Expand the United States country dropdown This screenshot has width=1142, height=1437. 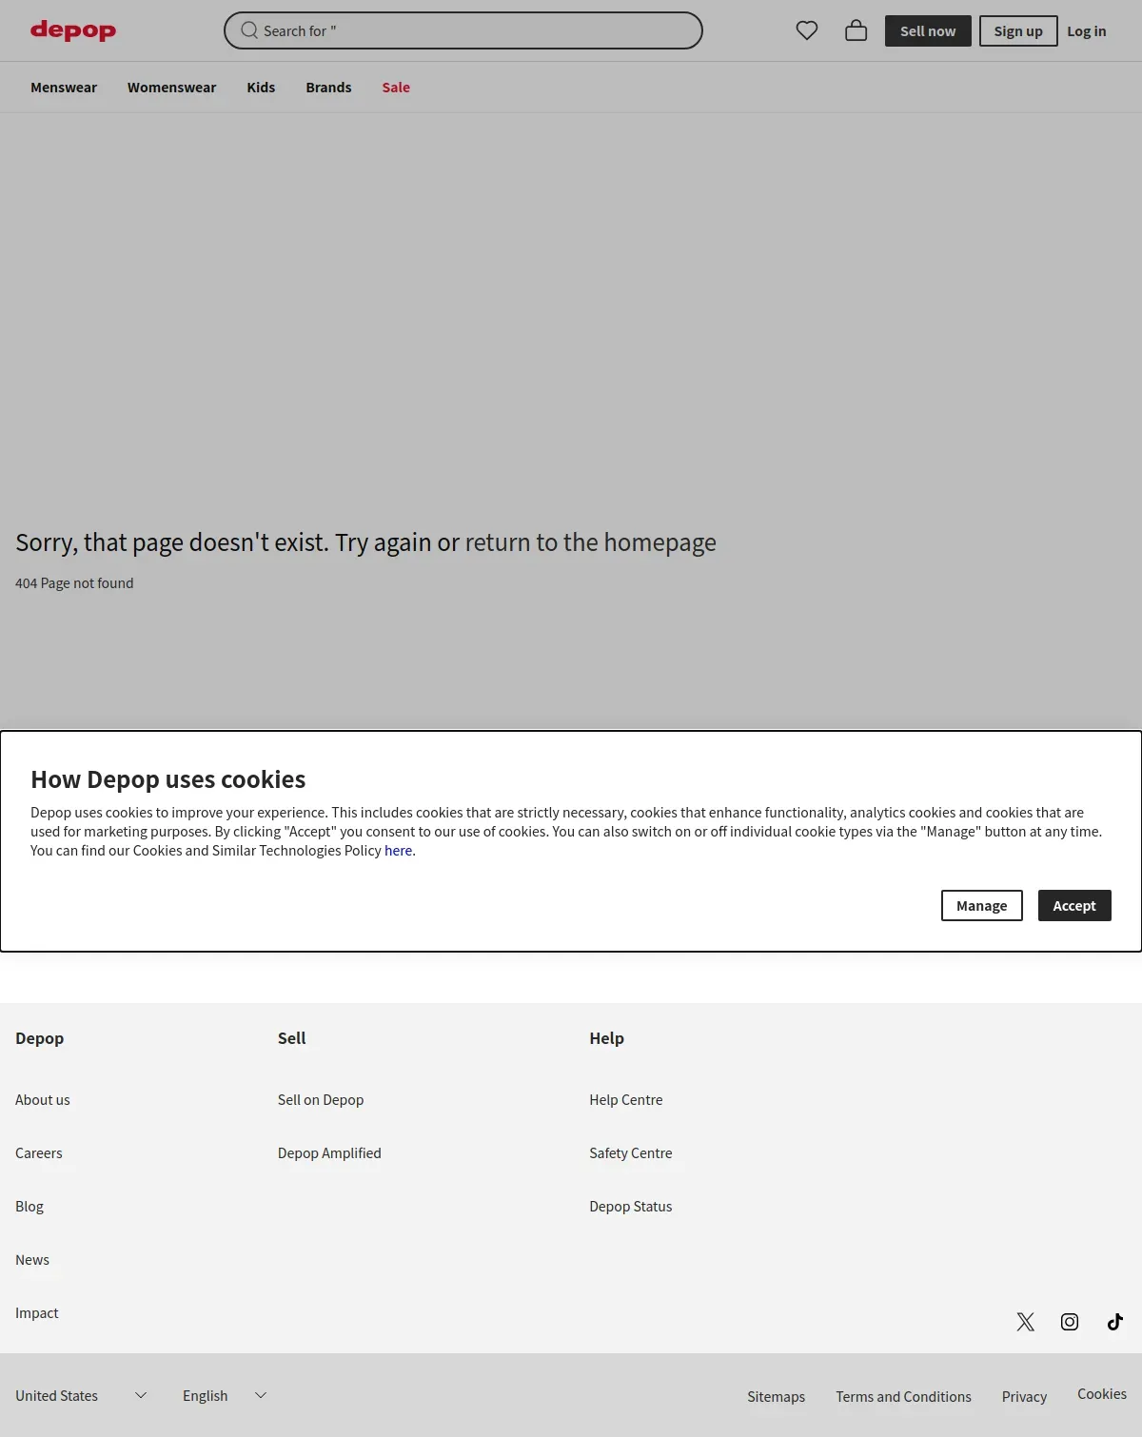coord(82,1396)
